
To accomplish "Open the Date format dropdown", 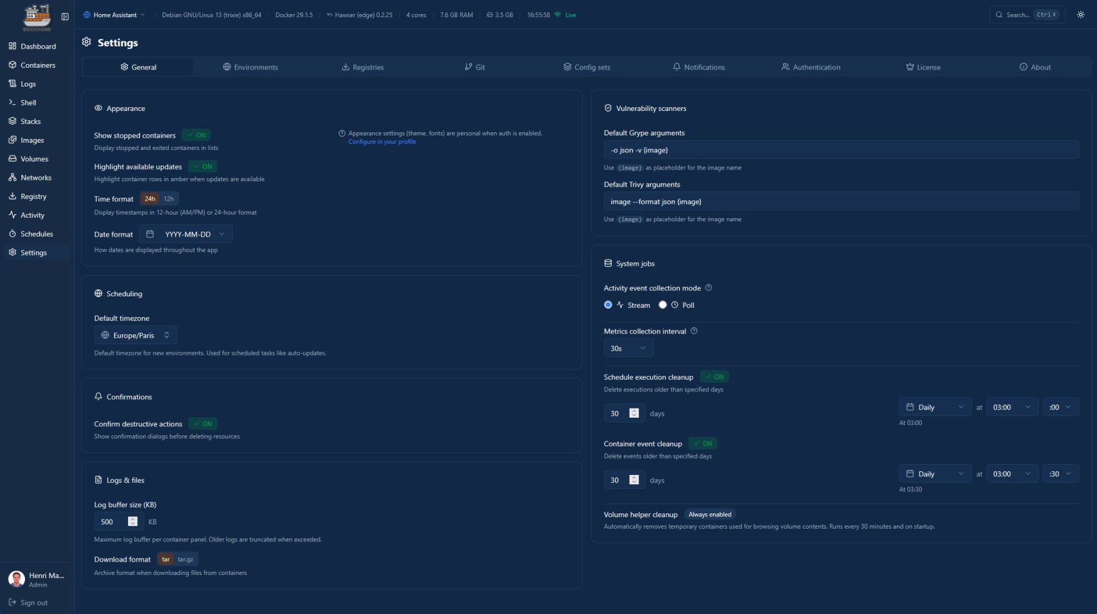I will (186, 234).
